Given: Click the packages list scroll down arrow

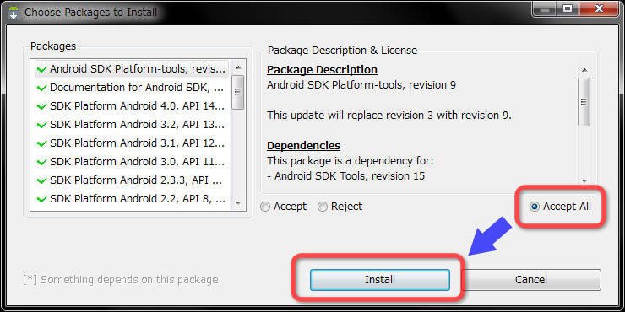Looking at the screenshot, I should click(x=238, y=203).
